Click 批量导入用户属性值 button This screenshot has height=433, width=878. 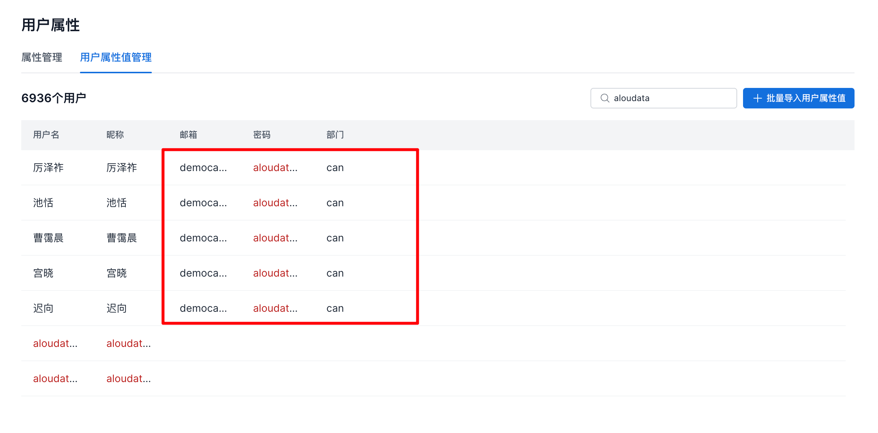798,98
